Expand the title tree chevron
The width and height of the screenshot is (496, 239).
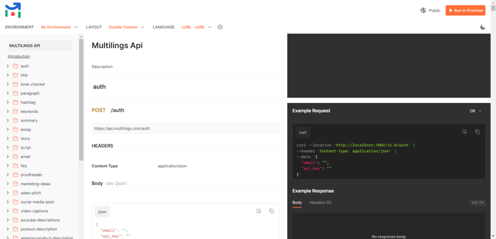pyautogui.click(x=8, y=75)
